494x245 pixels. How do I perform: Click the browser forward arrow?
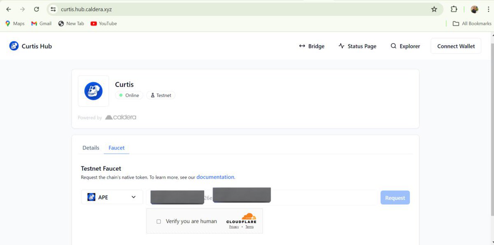[x=22, y=9]
